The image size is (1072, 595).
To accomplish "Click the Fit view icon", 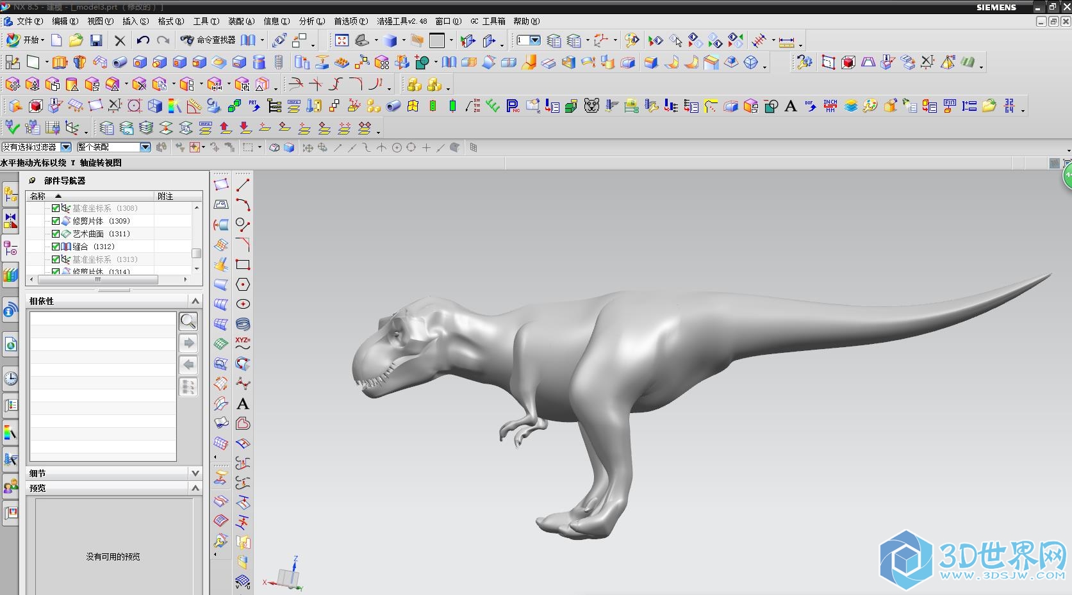I will point(342,40).
